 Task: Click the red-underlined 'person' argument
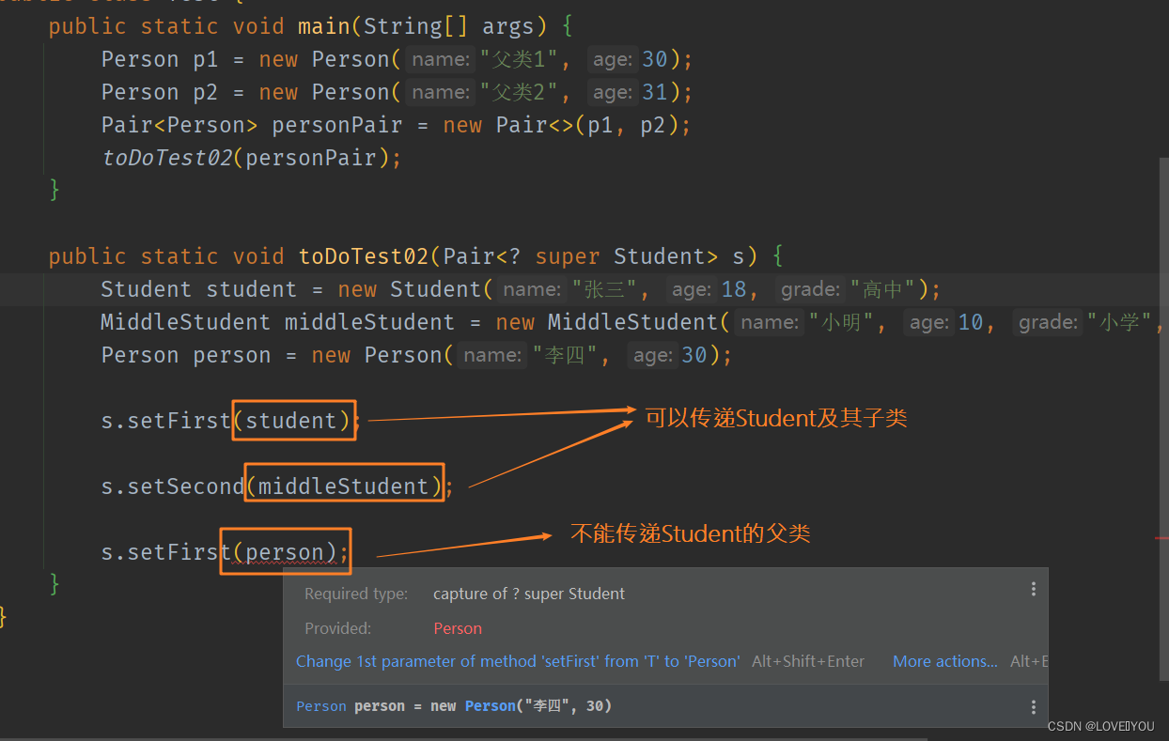pos(285,552)
